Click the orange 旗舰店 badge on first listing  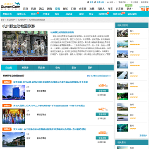click(x=7, y=82)
